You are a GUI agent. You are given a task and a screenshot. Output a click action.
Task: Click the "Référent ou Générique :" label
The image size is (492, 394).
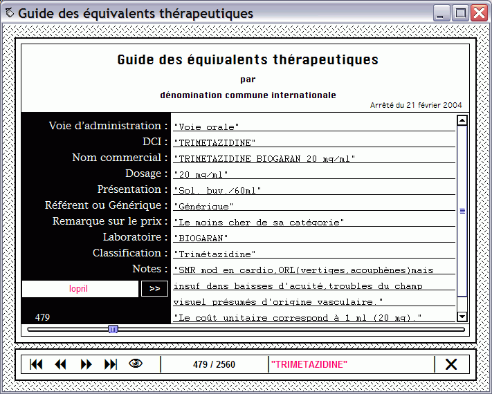(x=107, y=205)
